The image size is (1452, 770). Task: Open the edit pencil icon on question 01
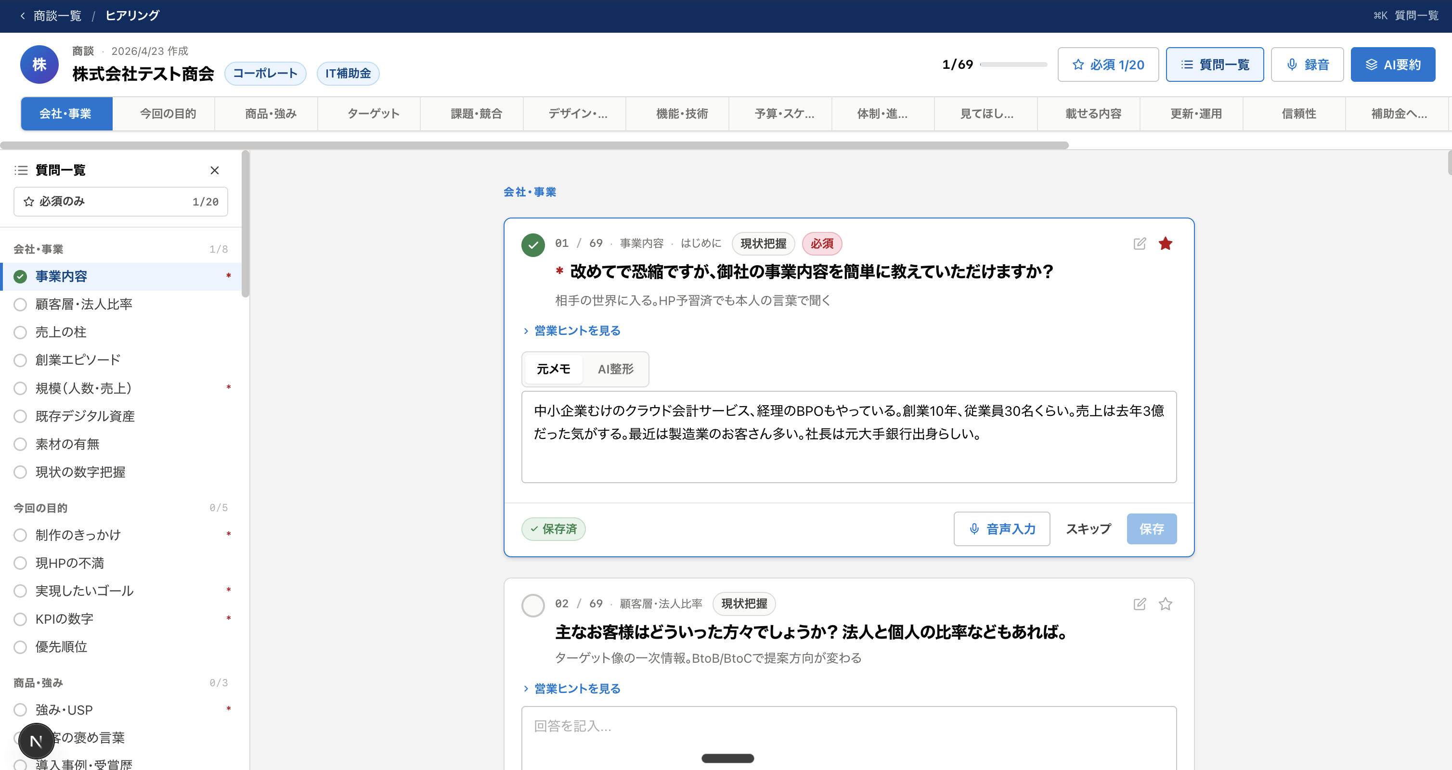pyautogui.click(x=1139, y=244)
